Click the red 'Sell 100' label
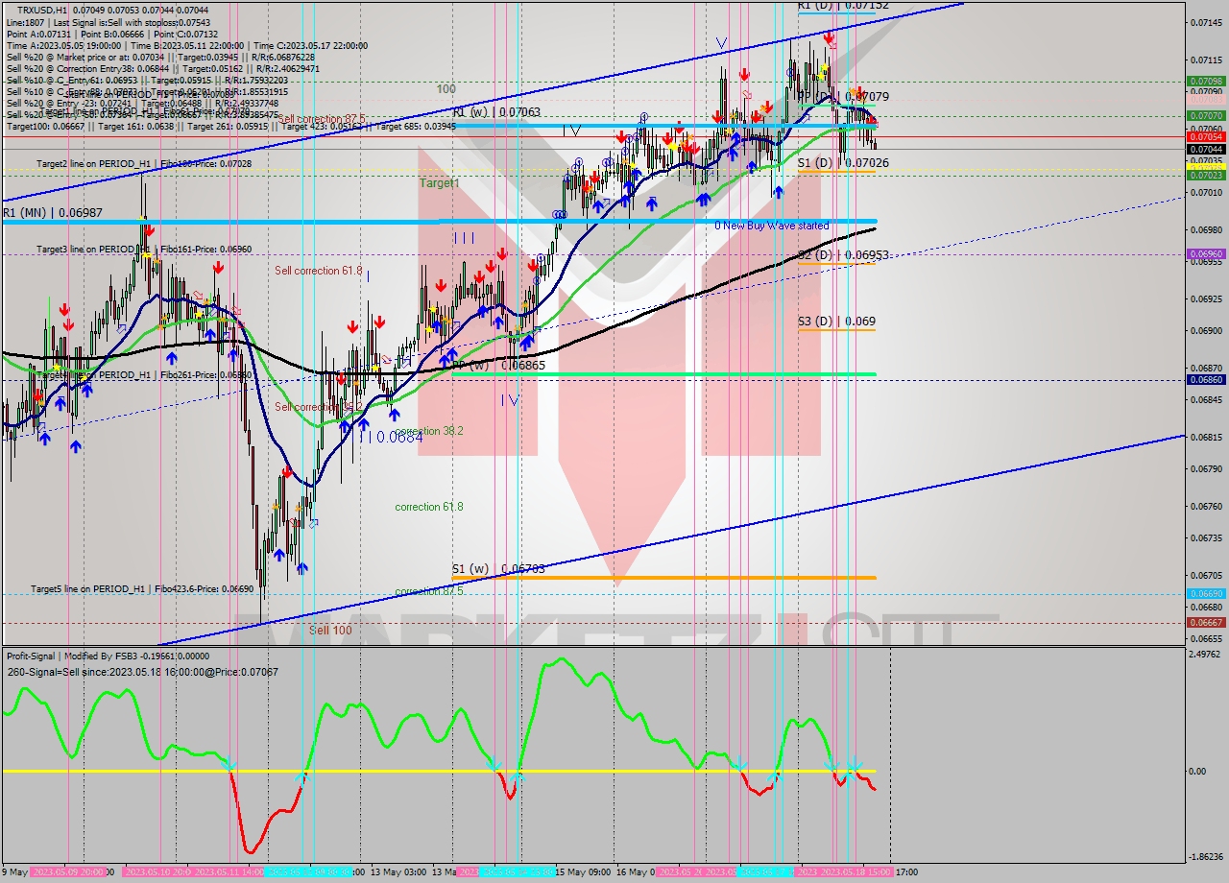Screen dimensions: 1229x883 [330, 631]
